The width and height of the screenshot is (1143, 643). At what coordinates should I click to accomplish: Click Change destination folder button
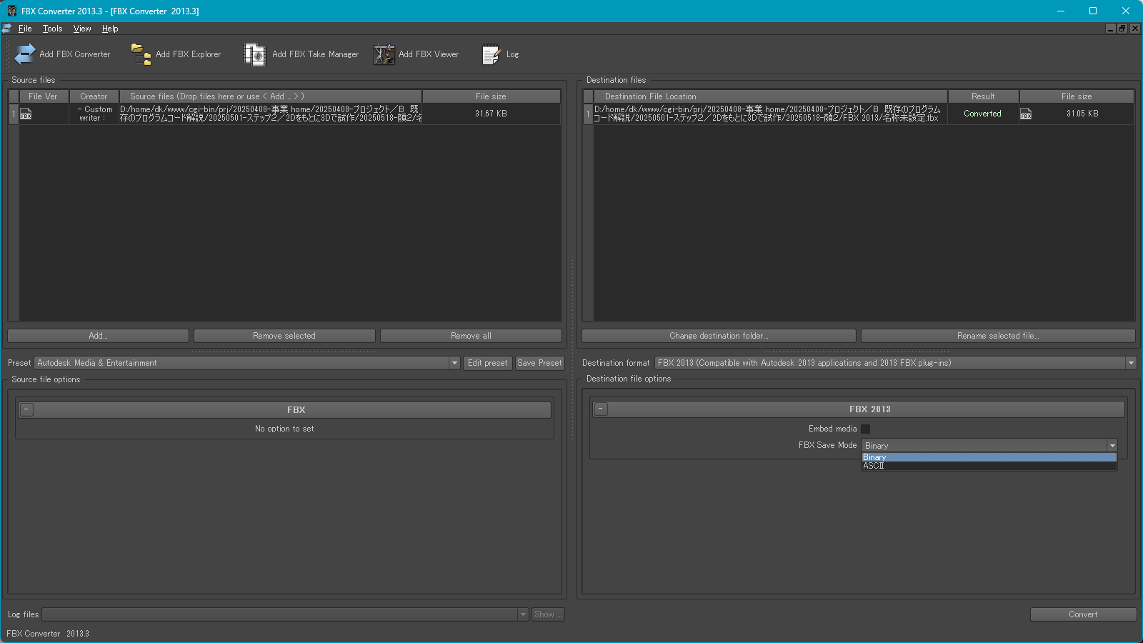(719, 336)
